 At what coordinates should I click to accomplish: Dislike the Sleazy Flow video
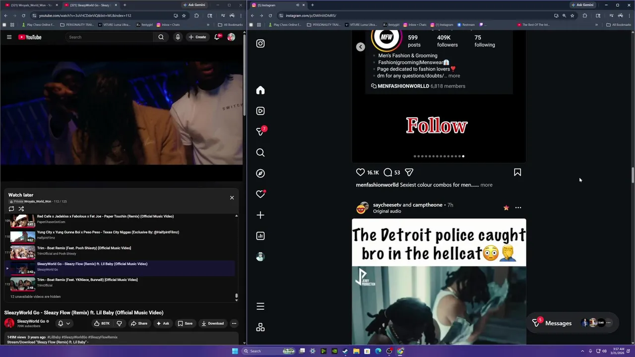point(119,323)
